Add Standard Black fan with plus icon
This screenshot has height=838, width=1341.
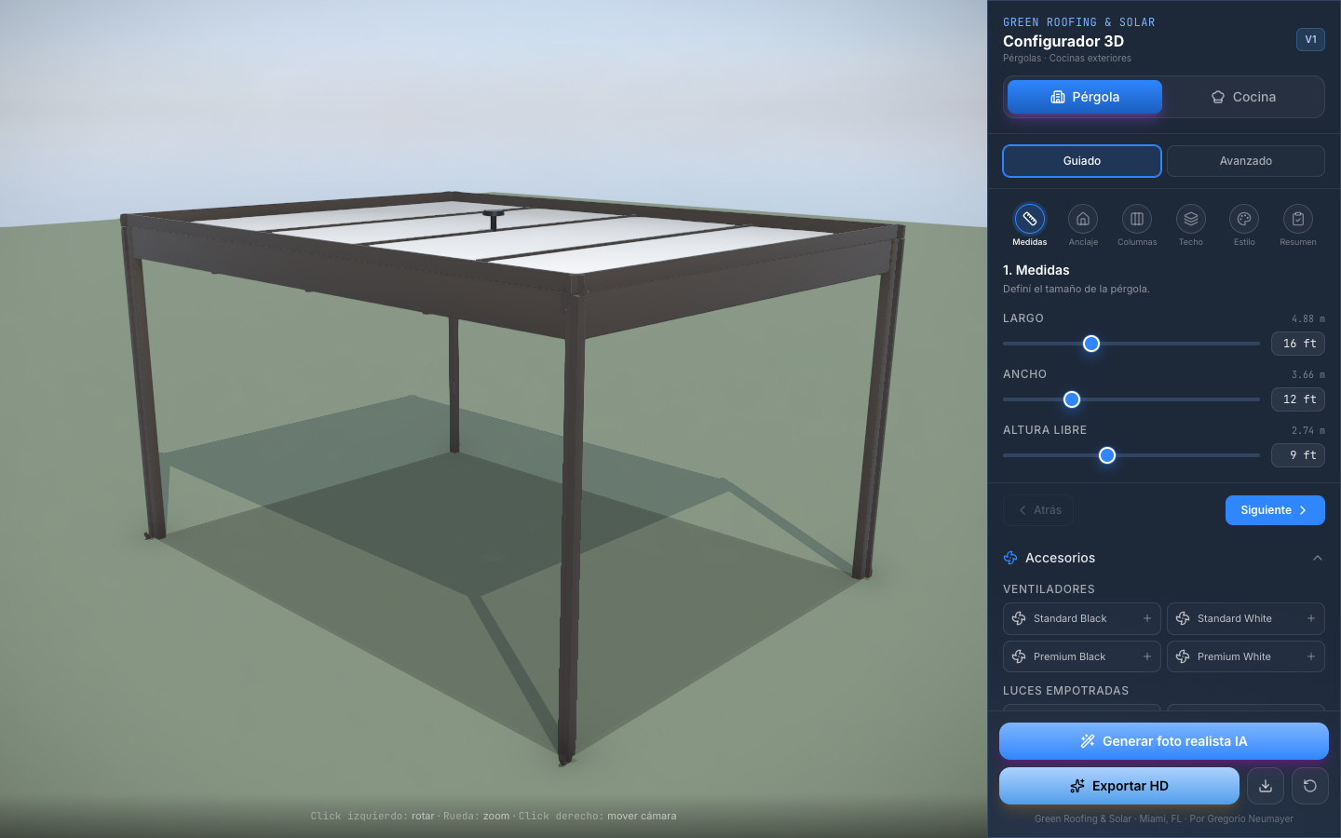coord(1147,618)
